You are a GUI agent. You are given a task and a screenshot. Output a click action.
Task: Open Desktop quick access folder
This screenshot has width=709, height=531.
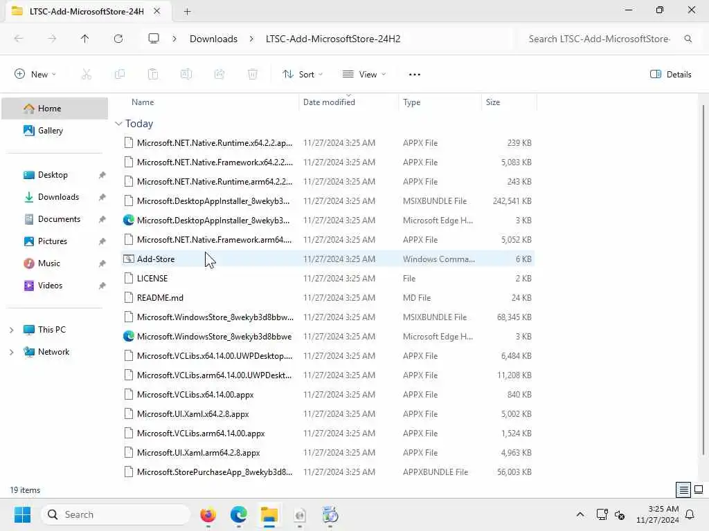55,175
